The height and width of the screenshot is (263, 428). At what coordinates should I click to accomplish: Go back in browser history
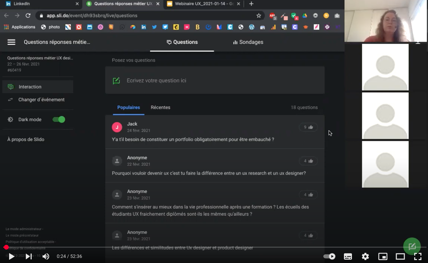tap(6, 16)
